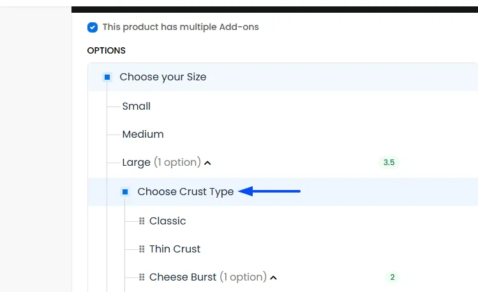The width and height of the screenshot is (478, 292).
Task: Click the drag handle next to Cheese Burst
Action: point(142,277)
